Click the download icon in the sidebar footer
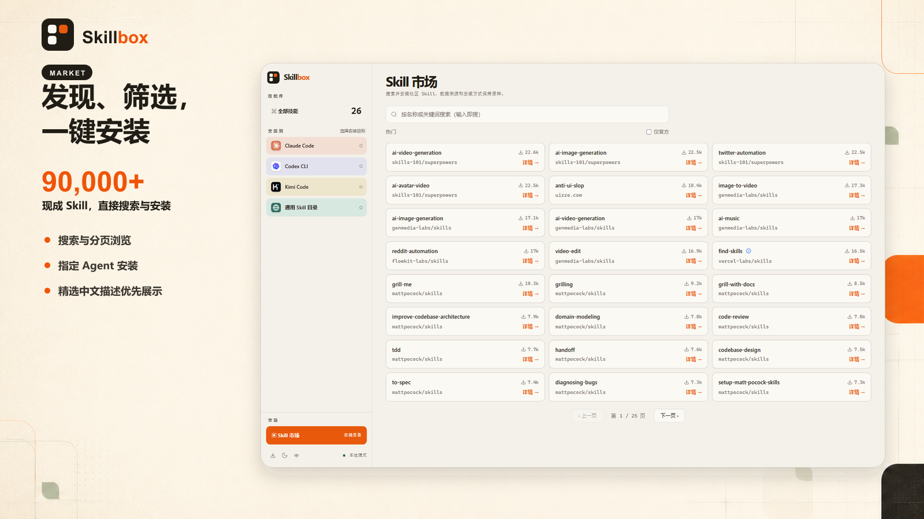Viewport: 924px width, 519px height. pyautogui.click(x=273, y=456)
